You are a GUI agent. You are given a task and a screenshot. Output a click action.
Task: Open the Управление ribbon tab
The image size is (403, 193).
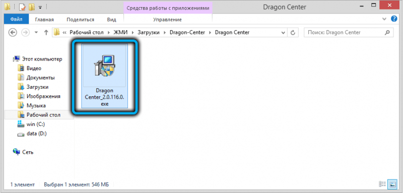[x=167, y=20]
